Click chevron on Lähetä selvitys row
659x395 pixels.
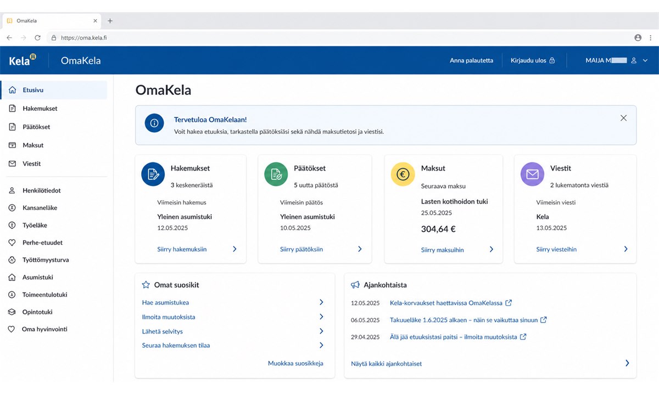click(x=321, y=331)
